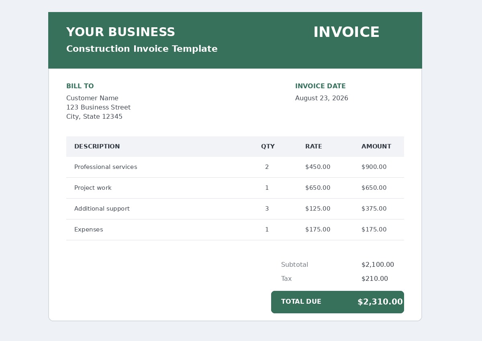Click the RATE column header
Screen dimensions: 482x341
pyautogui.click(x=314, y=146)
